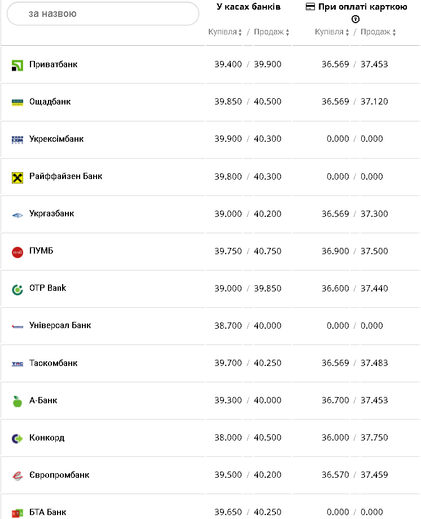Click the Приватбанк logo icon
The image size is (421, 519).
click(x=17, y=65)
